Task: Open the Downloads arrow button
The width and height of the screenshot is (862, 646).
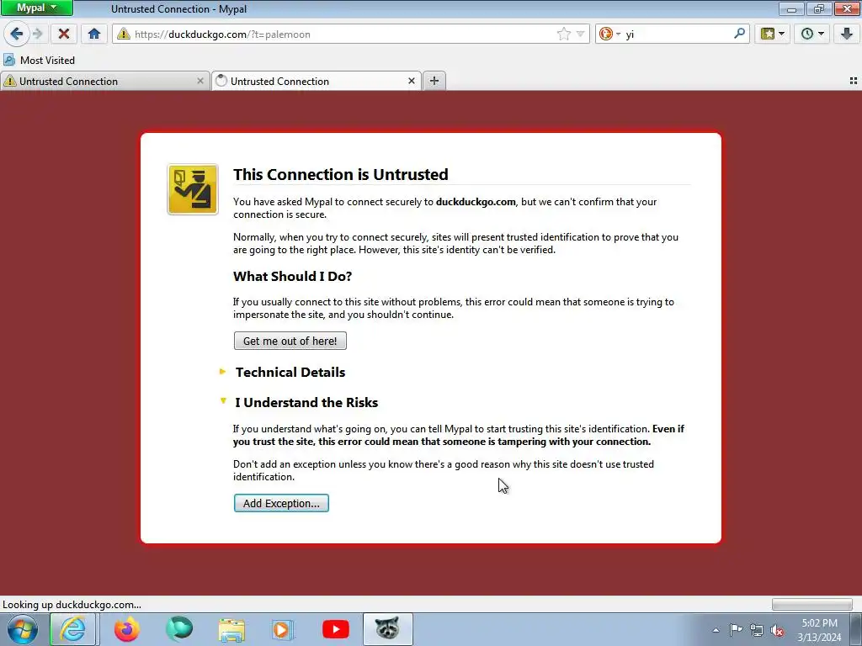Action: (847, 34)
